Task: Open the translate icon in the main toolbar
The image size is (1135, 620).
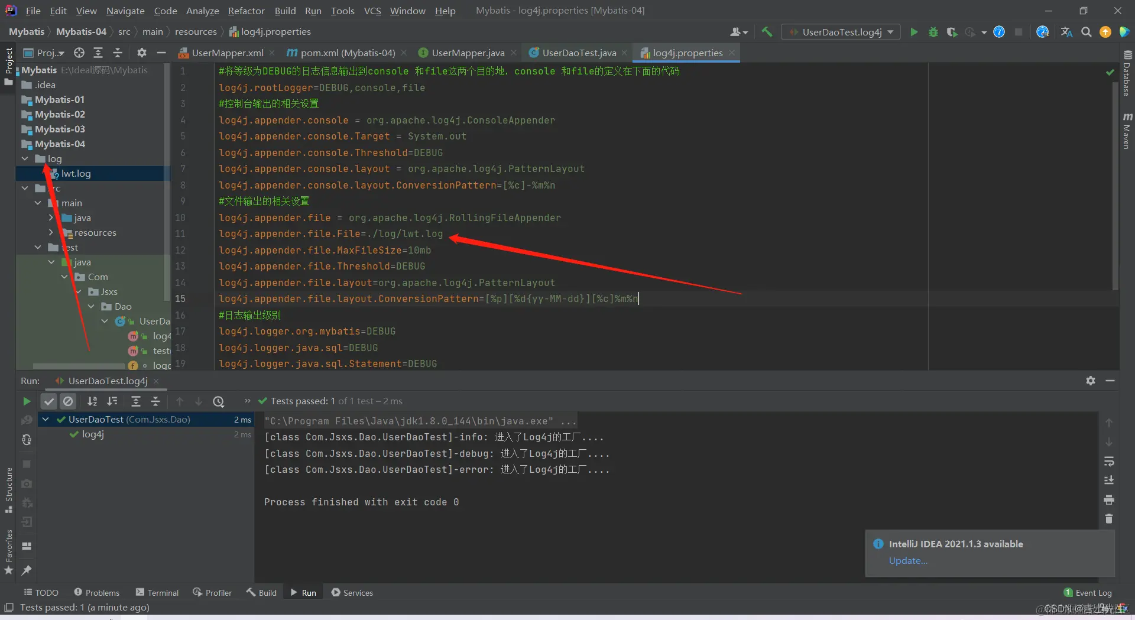Action: 1066,32
